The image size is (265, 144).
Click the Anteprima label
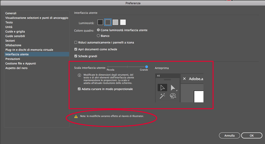(x=162, y=68)
